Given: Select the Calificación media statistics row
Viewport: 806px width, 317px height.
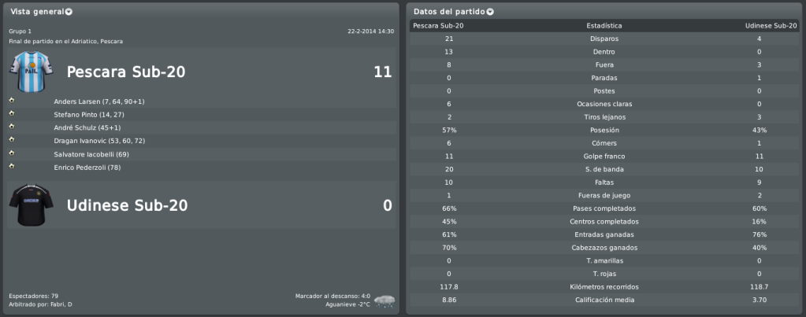Looking at the screenshot, I should point(604,300).
